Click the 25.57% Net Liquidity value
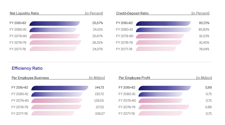Viewport: 225px width, 125px height. [x=97, y=23]
